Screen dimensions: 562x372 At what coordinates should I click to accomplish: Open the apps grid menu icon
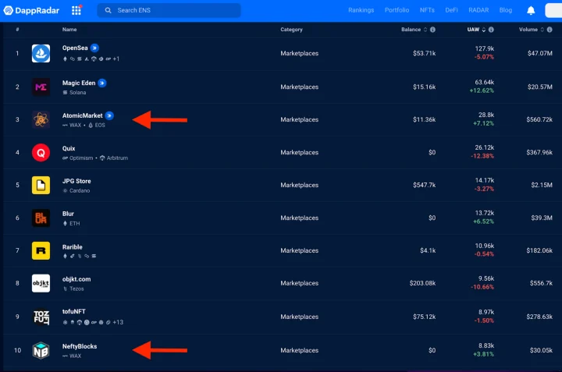[76, 10]
